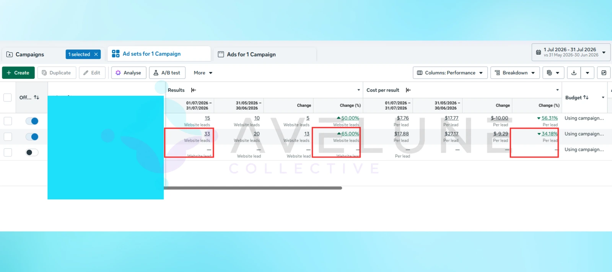
Task: Open the Campaigns tab
Action: click(x=30, y=54)
